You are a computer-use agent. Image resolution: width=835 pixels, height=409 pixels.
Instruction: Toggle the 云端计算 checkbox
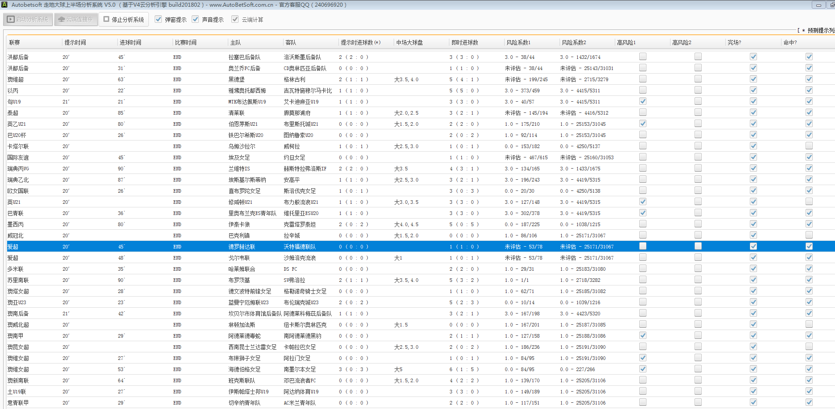(x=235, y=19)
